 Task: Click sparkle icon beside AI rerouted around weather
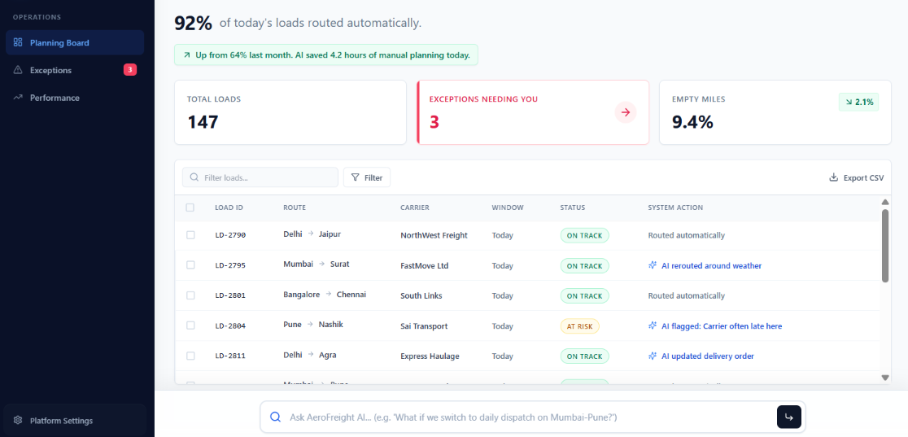653,265
